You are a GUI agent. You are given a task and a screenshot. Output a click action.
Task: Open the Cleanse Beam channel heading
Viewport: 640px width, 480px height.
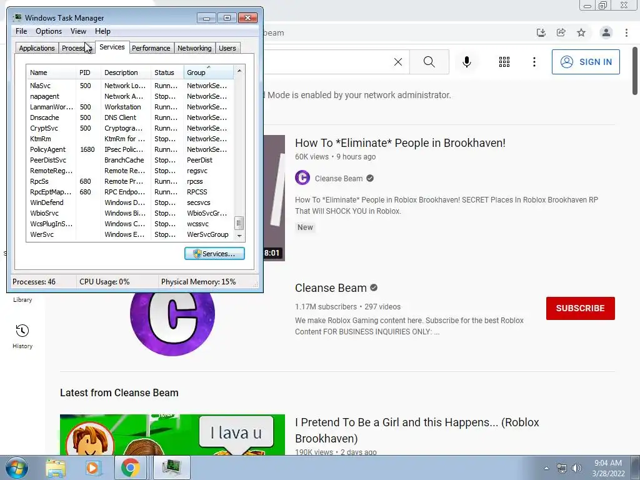[x=331, y=287]
